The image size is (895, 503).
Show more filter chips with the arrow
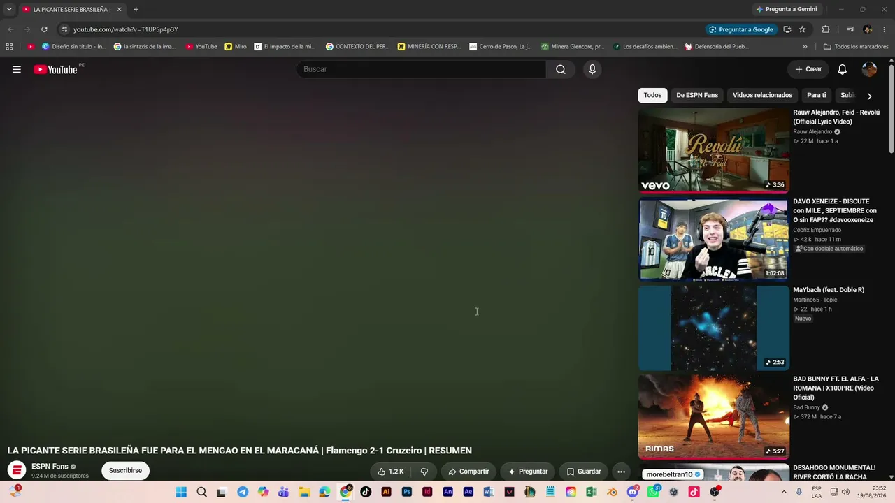pos(869,96)
